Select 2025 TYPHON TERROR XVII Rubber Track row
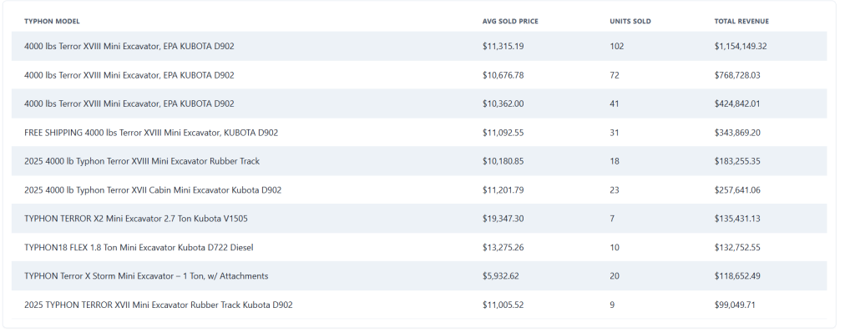 (x=419, y=305)
